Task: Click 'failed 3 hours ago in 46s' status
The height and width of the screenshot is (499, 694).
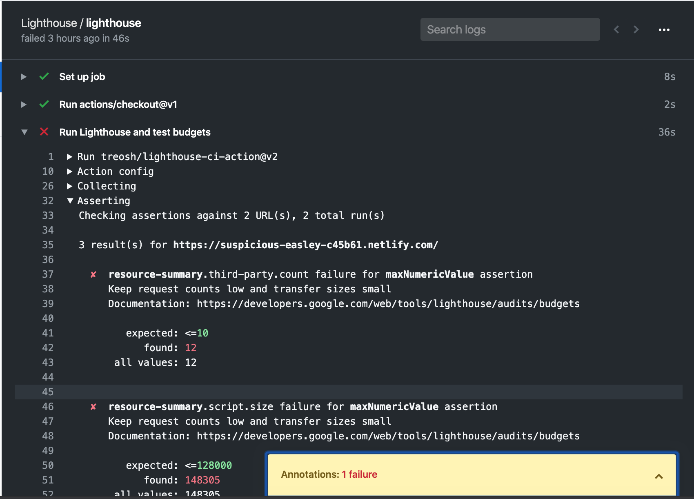Action: [75, 38]
